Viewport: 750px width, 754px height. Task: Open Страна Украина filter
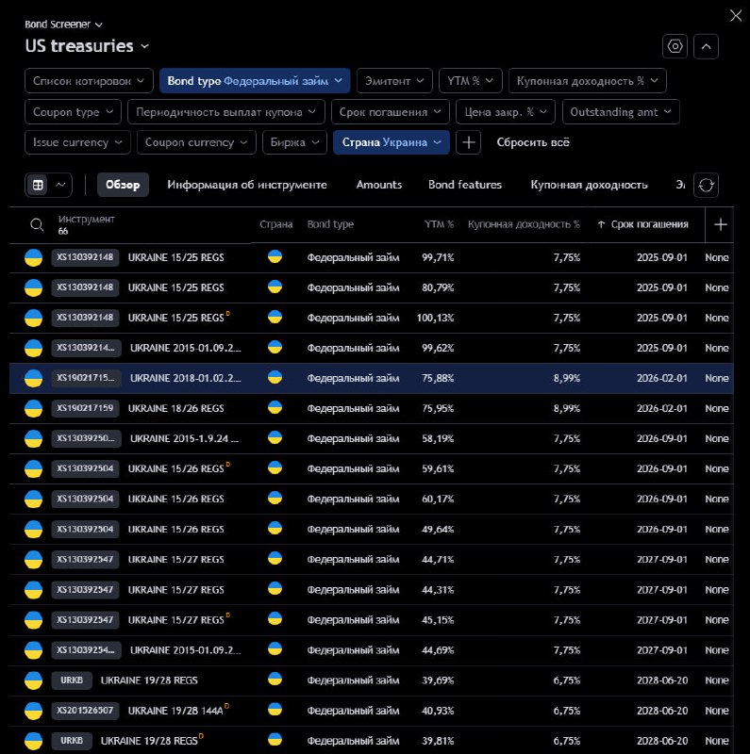click(392, 142)
